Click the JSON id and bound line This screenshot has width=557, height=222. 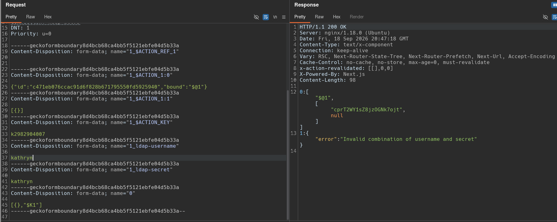click(x=109, y=87)
